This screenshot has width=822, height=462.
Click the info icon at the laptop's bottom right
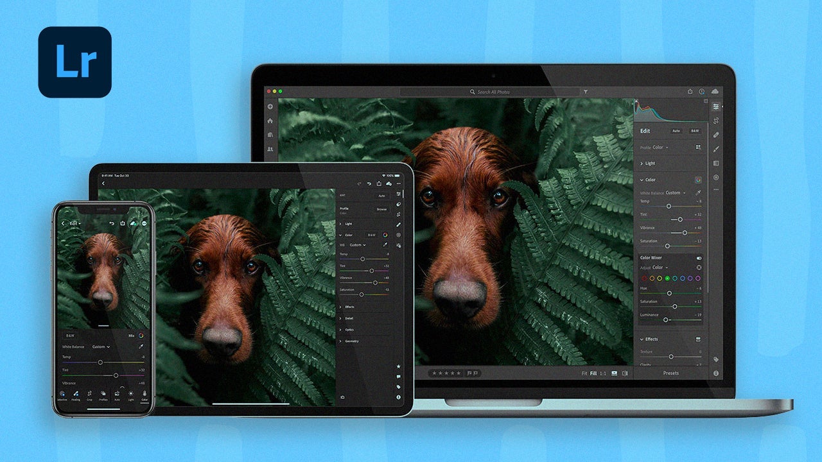point(715,373)
